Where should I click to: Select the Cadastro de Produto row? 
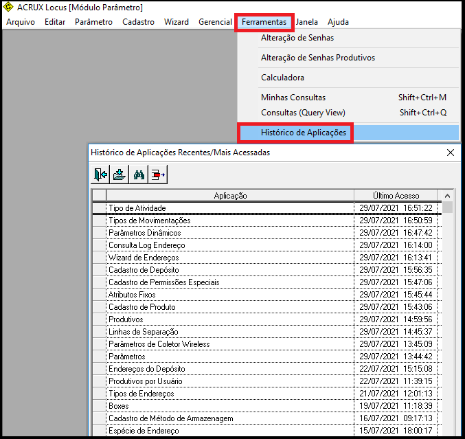point(267,307)
